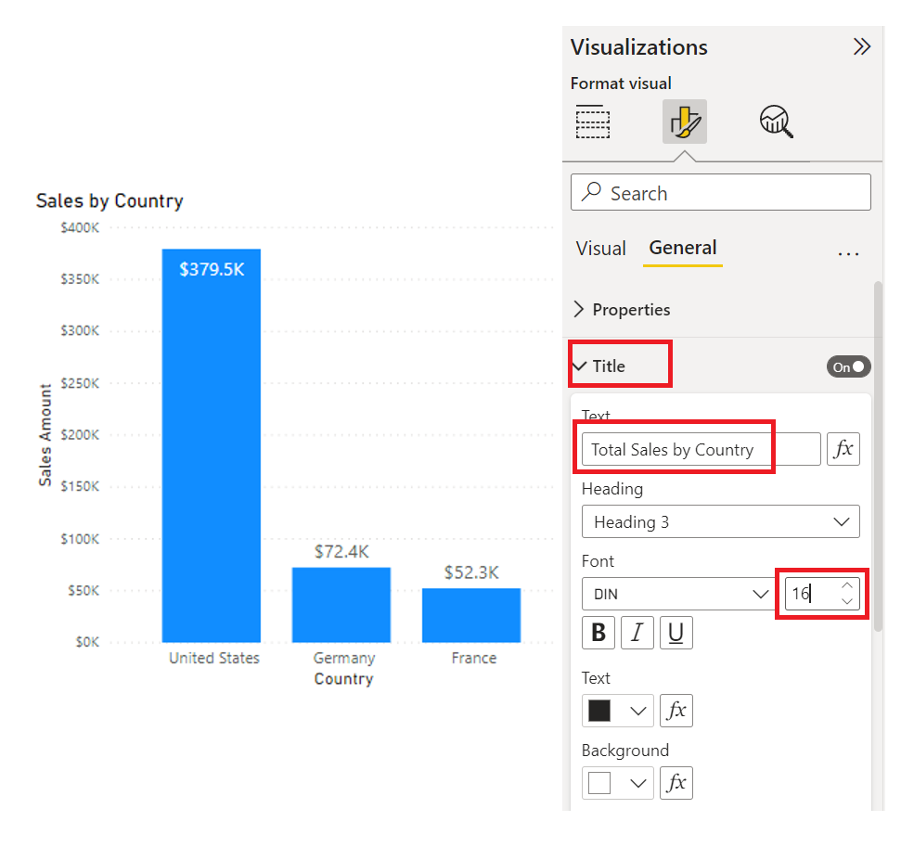Viewport: 901px width, 860px height.
Task: Open the Heading 3 dropdown
Action: click(x=721, y=521)
